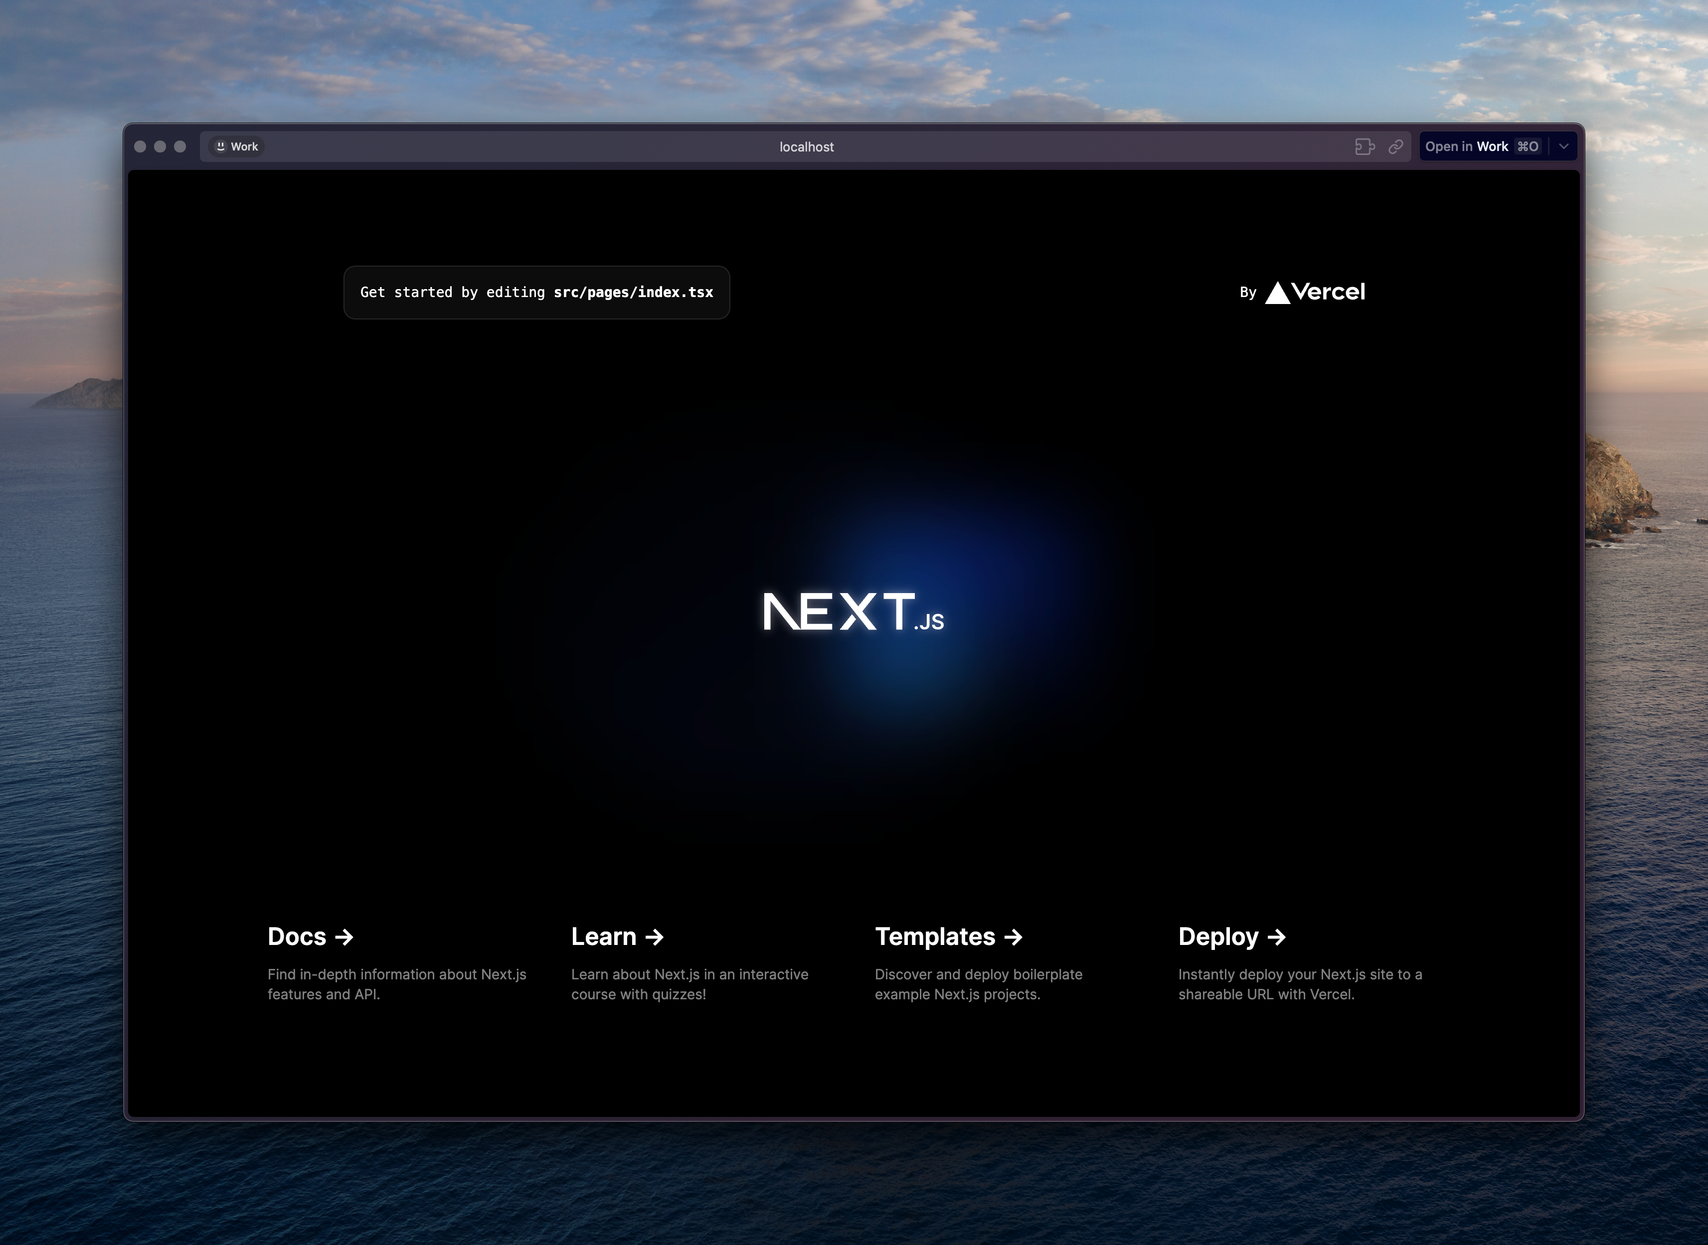Click 'Discover and deploy boilerplate' text
Viewport: 1708px width, 1245px height.
pos(978,974)
